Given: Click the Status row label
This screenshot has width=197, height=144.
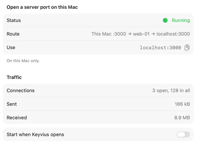Looking at the screenshot, I should click(14, 21).
